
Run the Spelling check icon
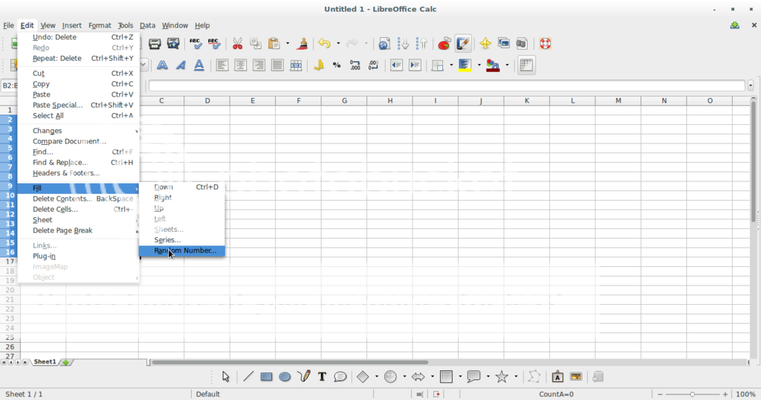195,44
